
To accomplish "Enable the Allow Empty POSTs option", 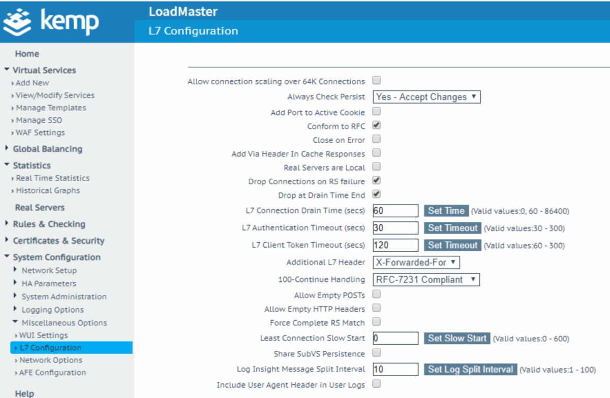I will click(x=375, y=295).
